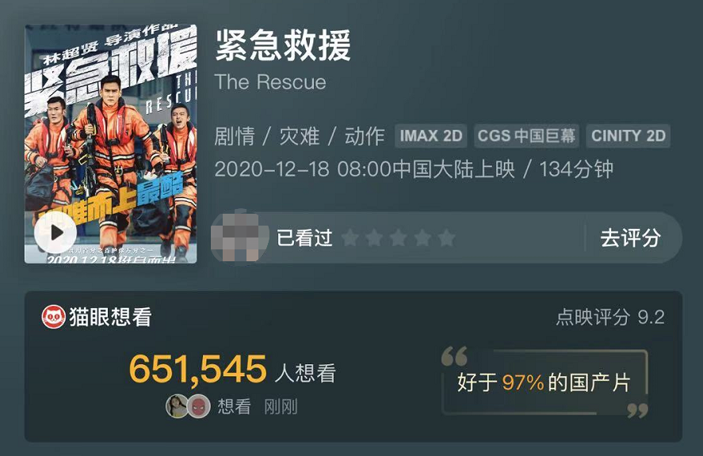Open the 点映评分 9.2 score

click(x=610, y=317)
